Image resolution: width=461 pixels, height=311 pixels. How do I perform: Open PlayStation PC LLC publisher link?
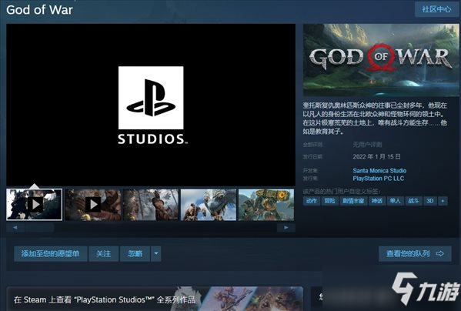click(379, 179)
